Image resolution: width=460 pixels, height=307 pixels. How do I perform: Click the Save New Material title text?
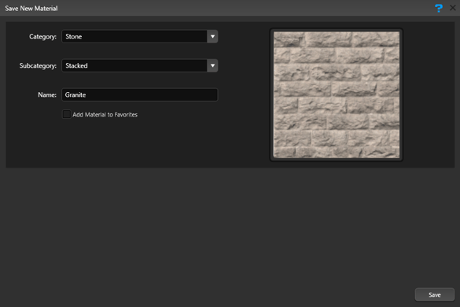pyautogui.click(x=31, y=8)
